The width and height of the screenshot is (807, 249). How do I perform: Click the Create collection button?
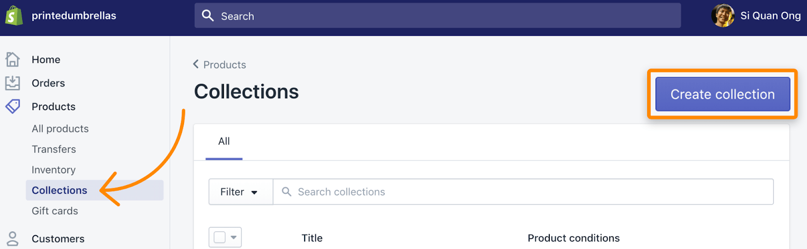[x=722, y=94]
